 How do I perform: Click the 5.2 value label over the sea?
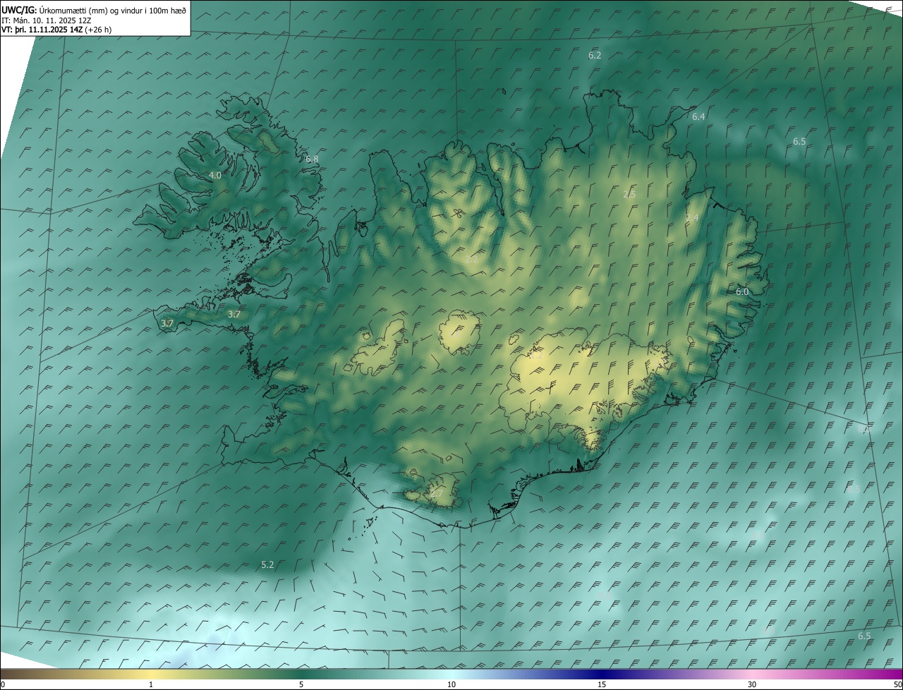tap(267, 564)
